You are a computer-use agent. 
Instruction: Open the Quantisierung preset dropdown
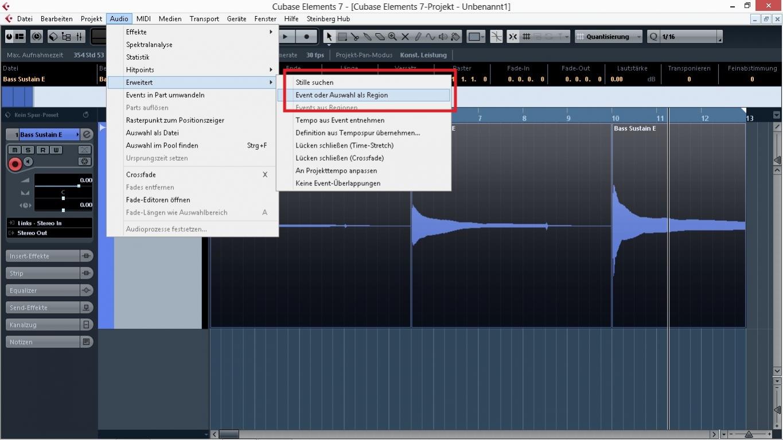(x=608, y=37)
